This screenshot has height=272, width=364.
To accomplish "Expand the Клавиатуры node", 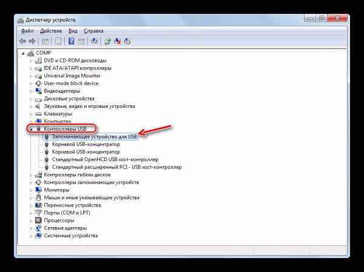I will coord(31,114).
